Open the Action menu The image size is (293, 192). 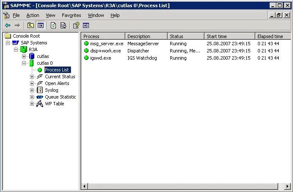[33, 15]
